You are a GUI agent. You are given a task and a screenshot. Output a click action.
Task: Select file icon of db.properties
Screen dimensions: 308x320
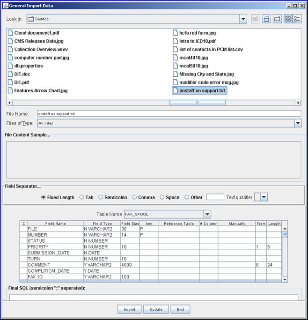pos(10,66)
